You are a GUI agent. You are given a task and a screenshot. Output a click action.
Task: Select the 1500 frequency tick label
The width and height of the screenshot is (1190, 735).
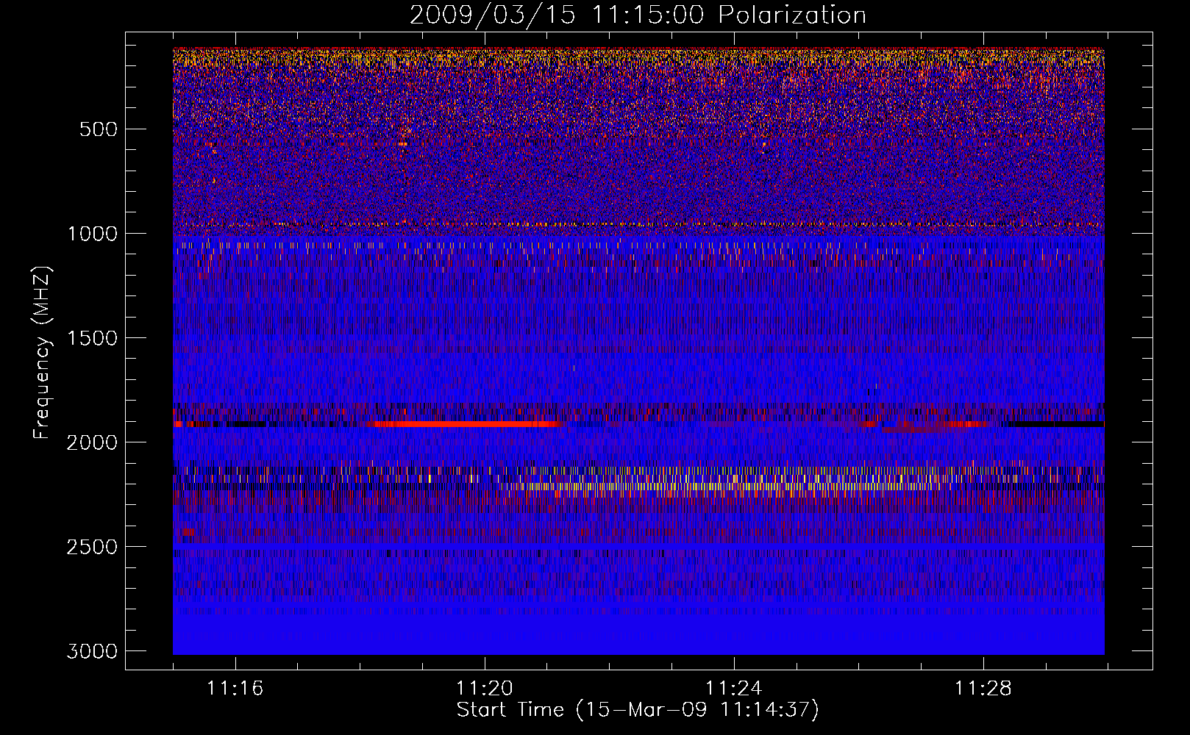click(x=93, y=338)
